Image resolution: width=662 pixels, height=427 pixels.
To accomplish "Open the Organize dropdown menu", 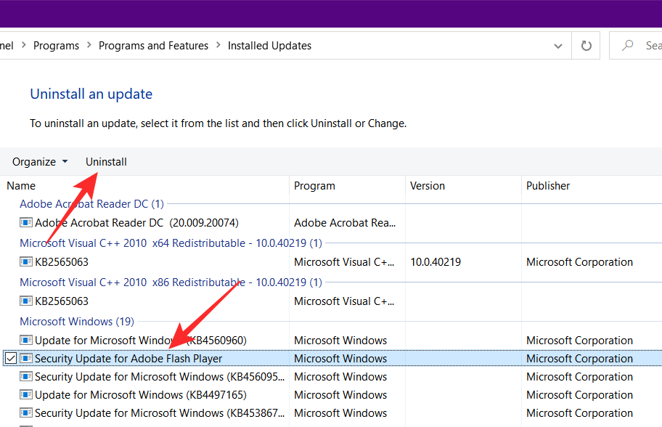I will (x=40, y=162).
